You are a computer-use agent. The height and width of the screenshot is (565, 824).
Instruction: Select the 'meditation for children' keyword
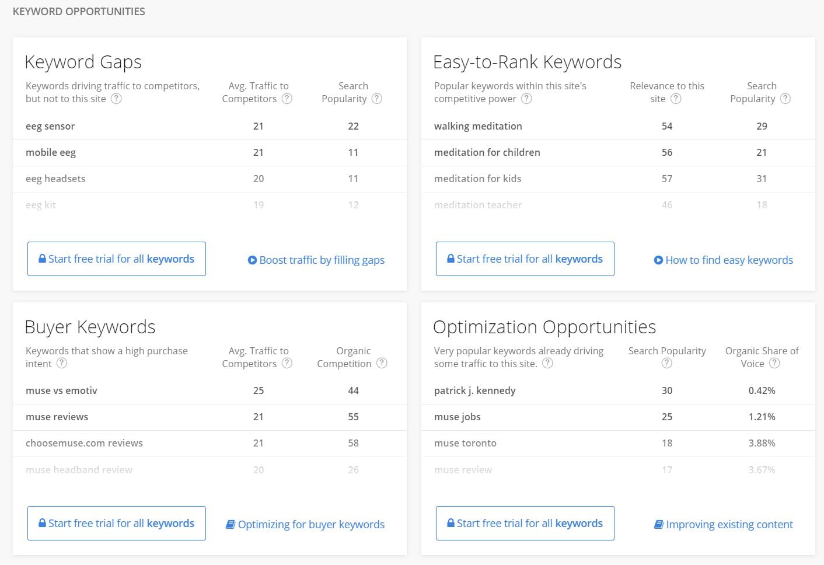[487, 152]
